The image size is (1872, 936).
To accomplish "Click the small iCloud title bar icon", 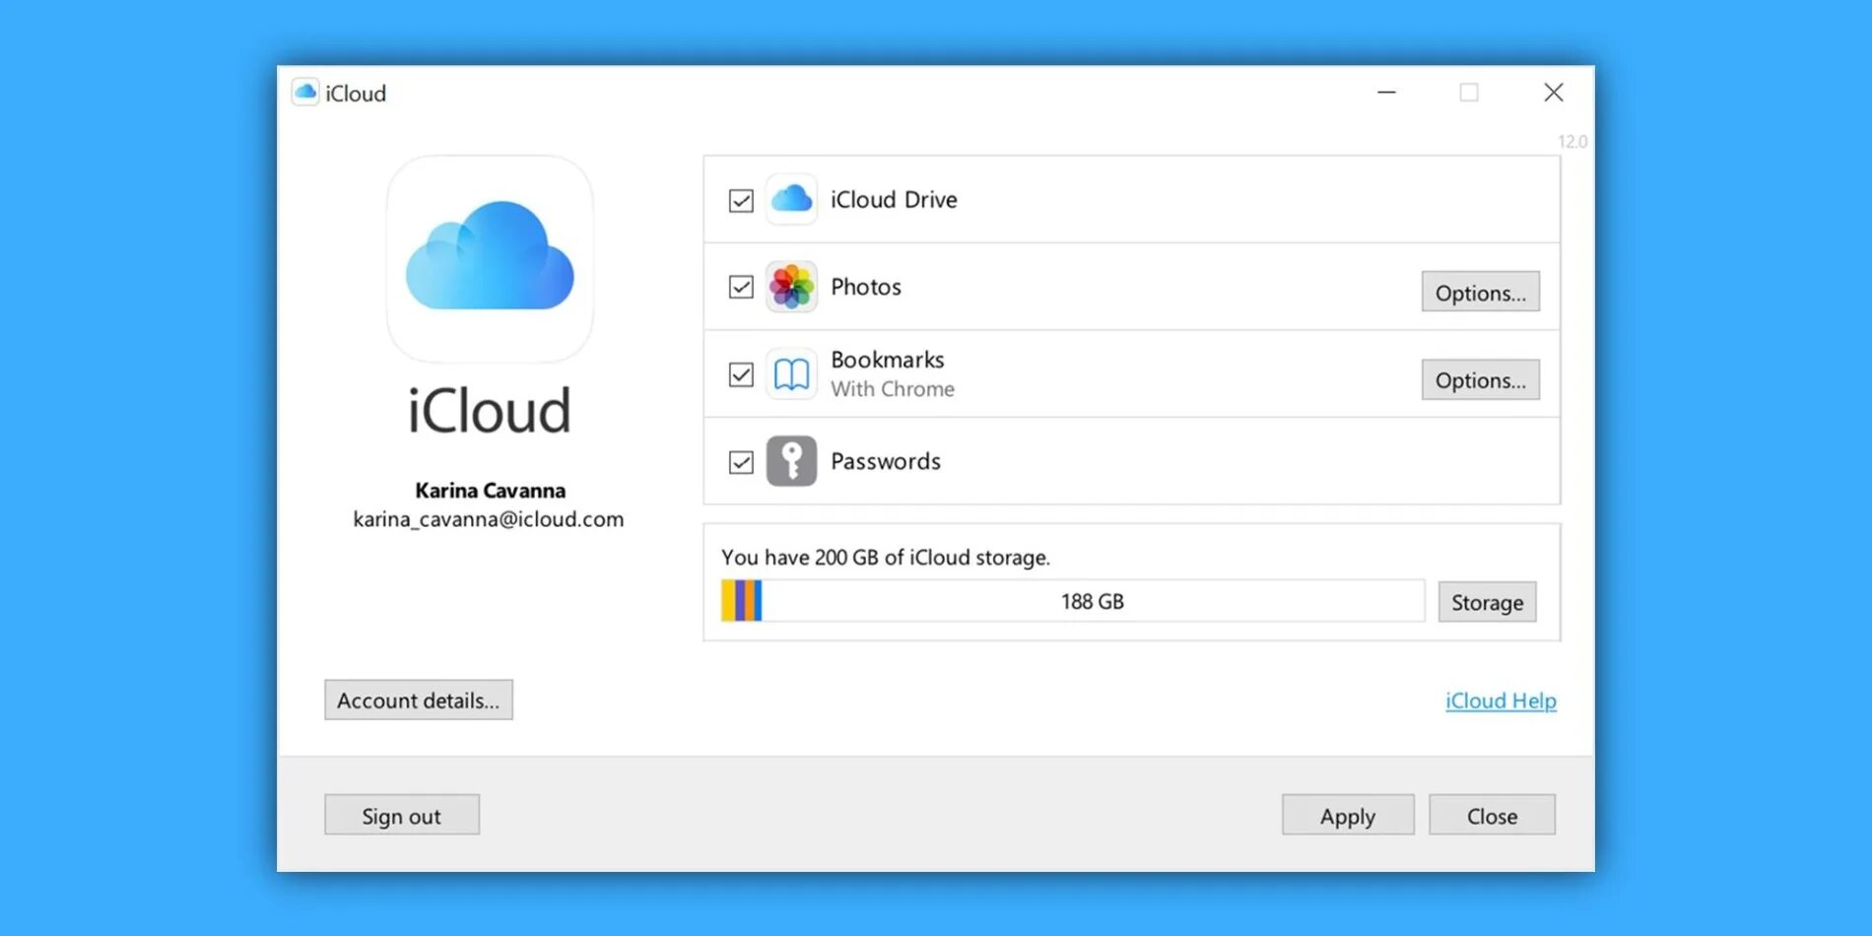I will 305,93.
